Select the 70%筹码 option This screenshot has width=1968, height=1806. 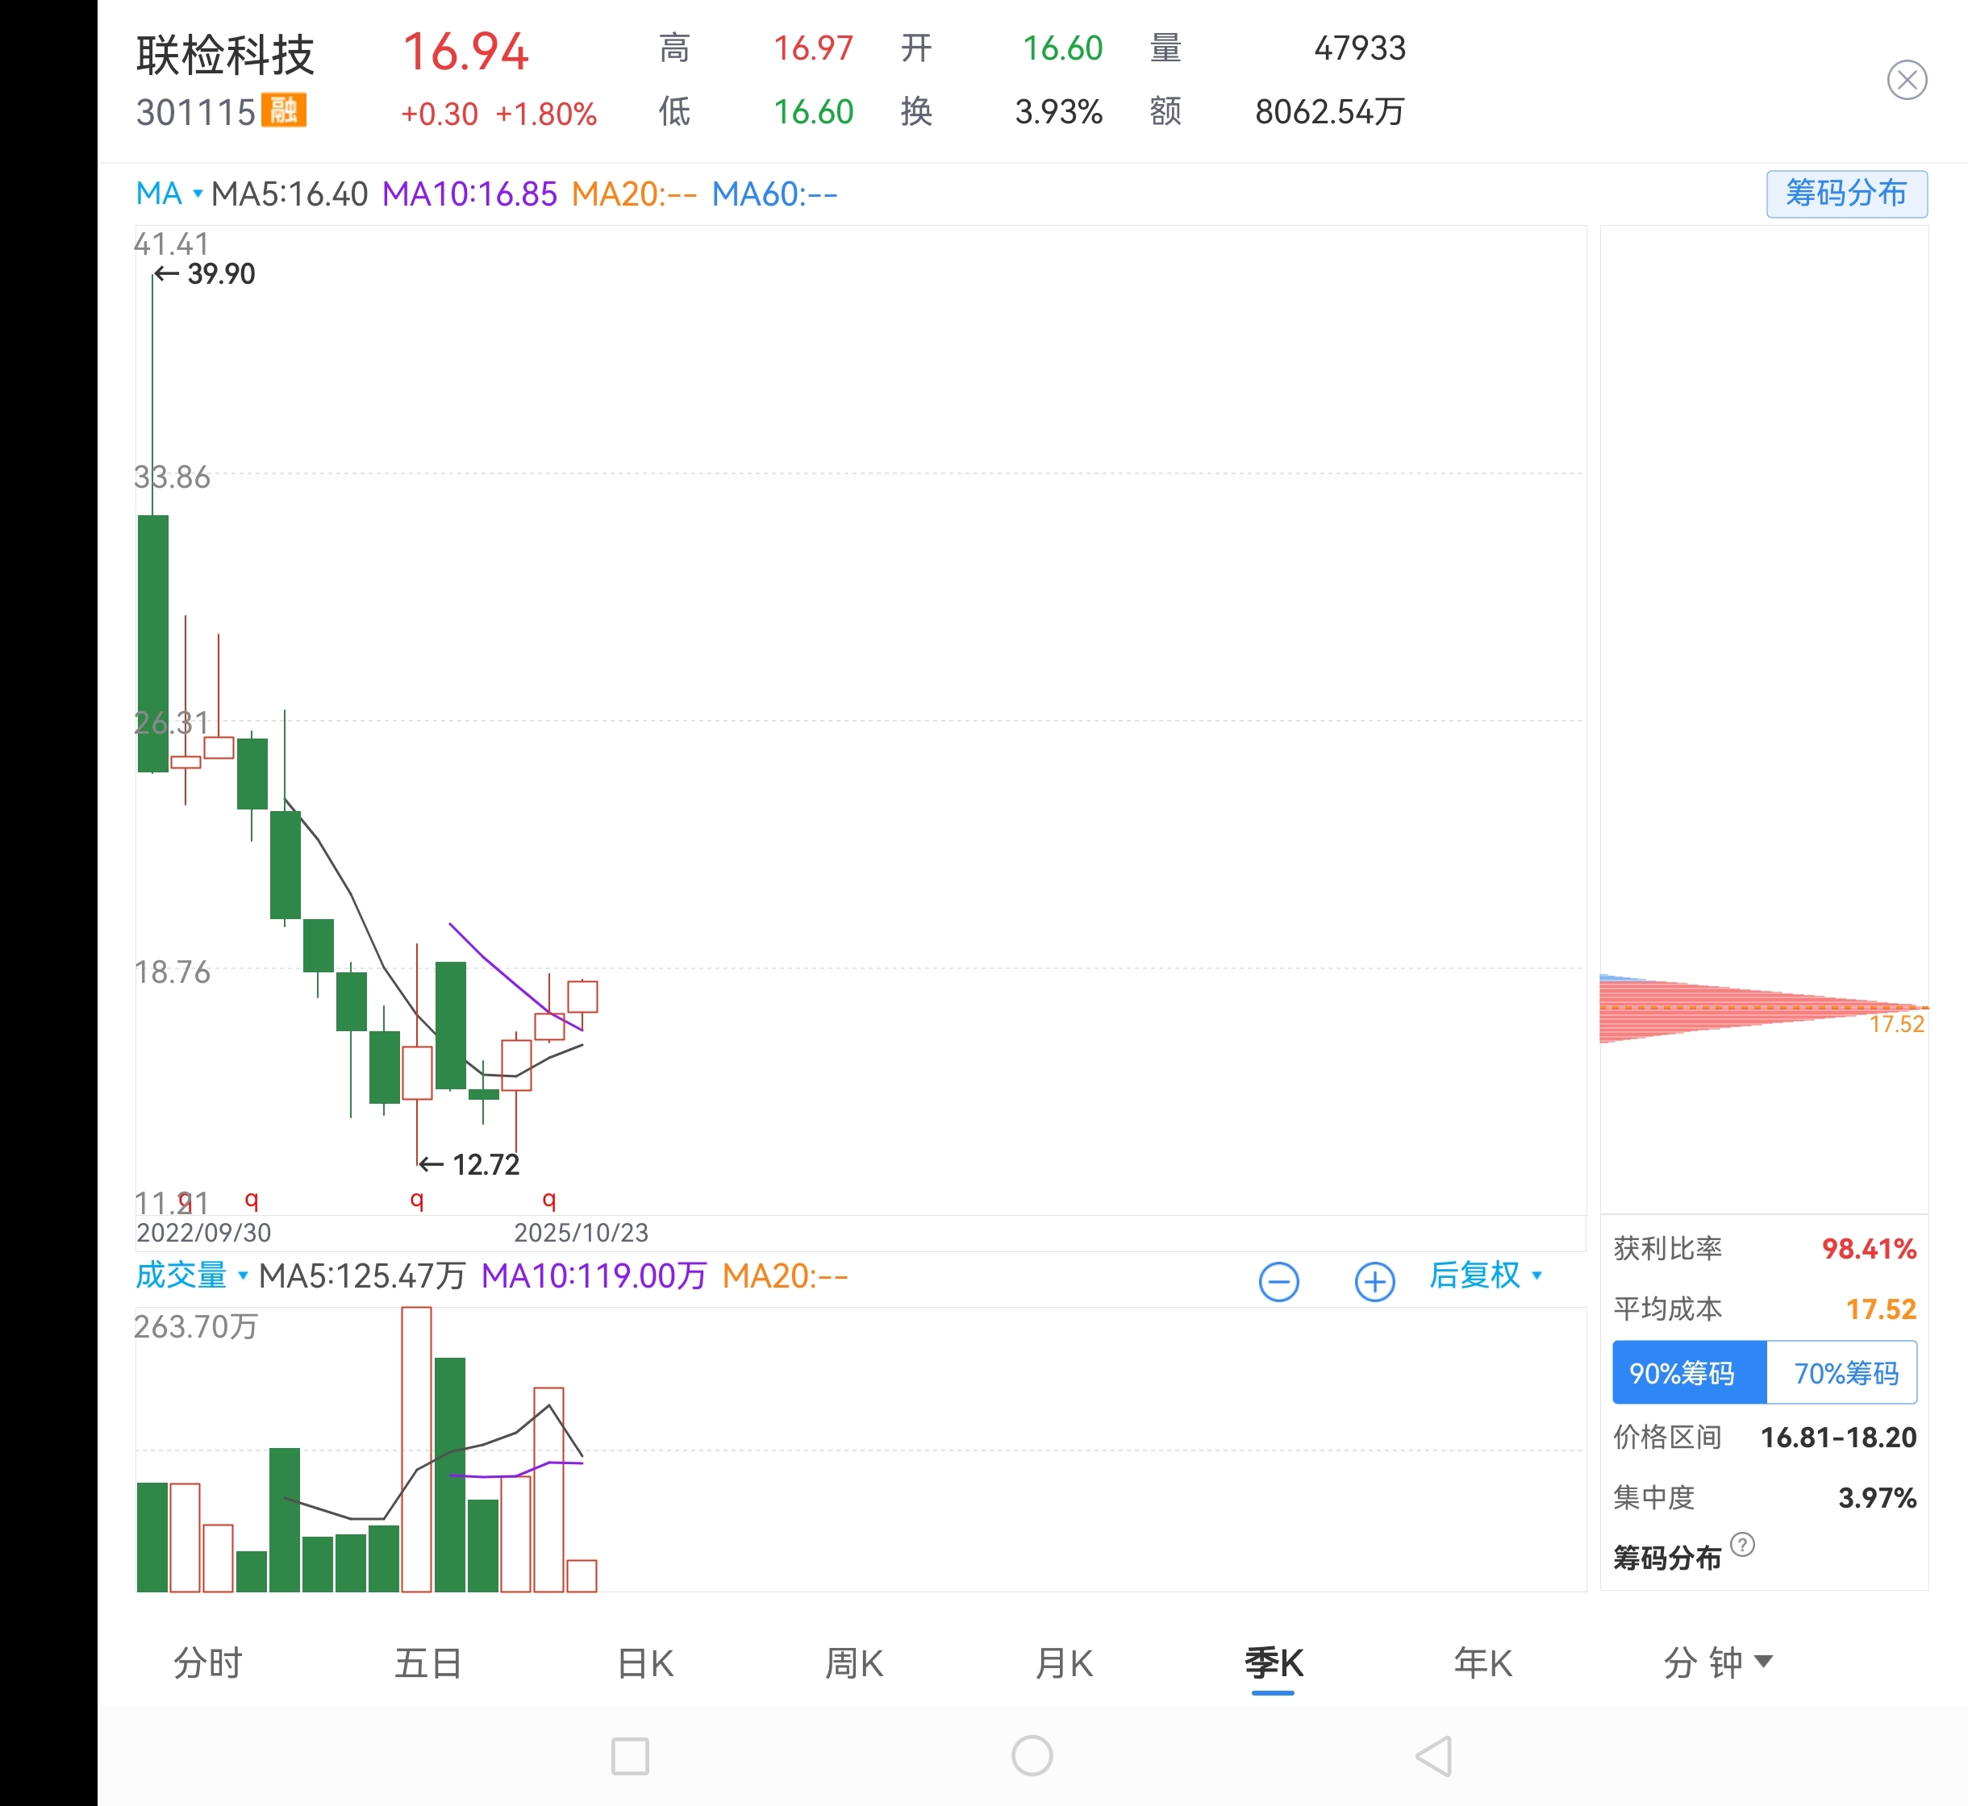coord(1844,1373)
